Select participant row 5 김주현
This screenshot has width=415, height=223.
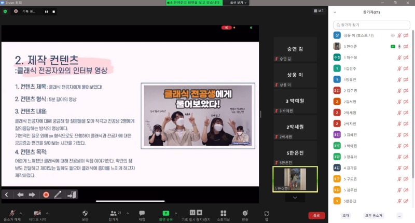[x=371, y=190]
